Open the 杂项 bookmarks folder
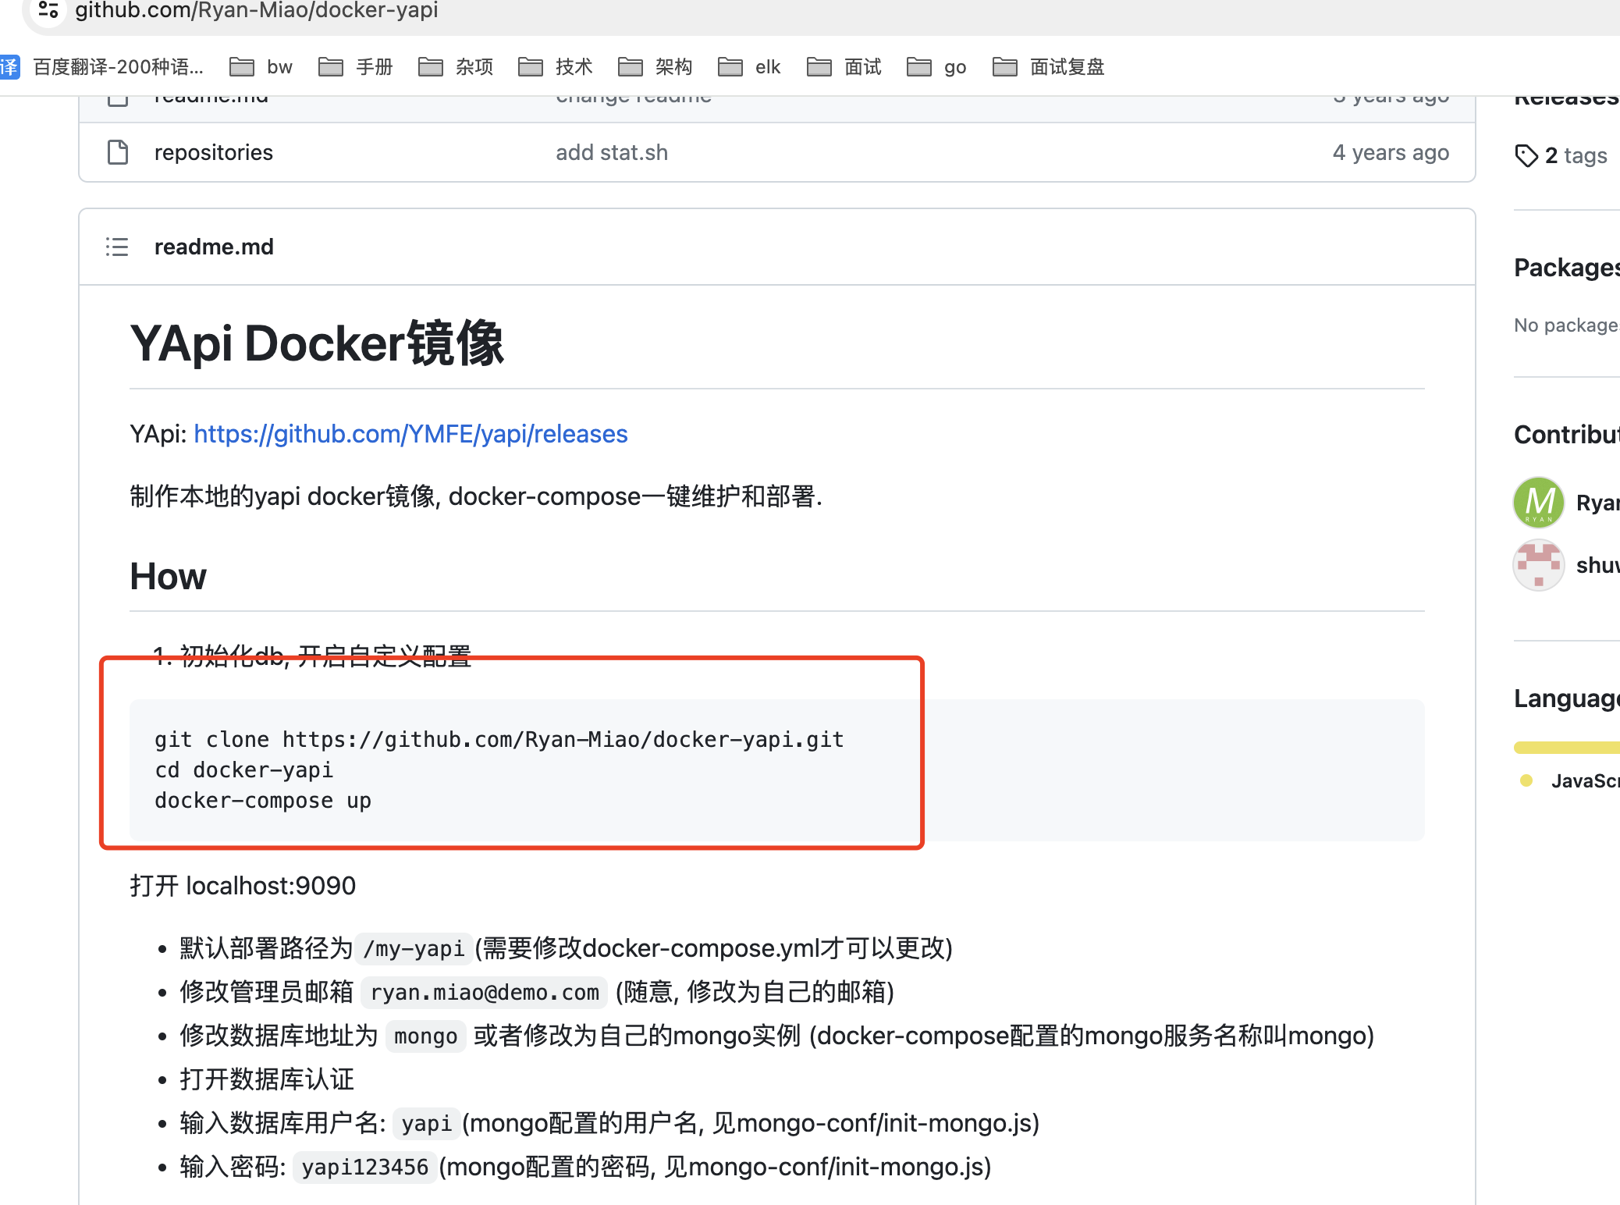The image size is (1620, 1205). coord(456,67)
